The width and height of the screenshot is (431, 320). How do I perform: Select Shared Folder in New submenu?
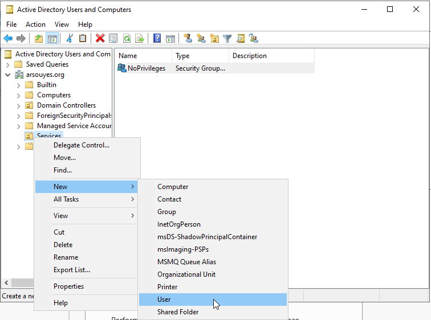pyautogui.click(x=213, y=312)
